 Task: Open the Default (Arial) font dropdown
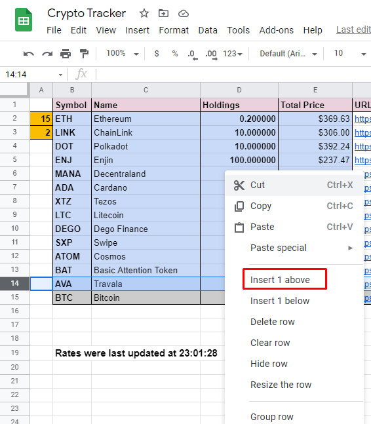(288, 54)
